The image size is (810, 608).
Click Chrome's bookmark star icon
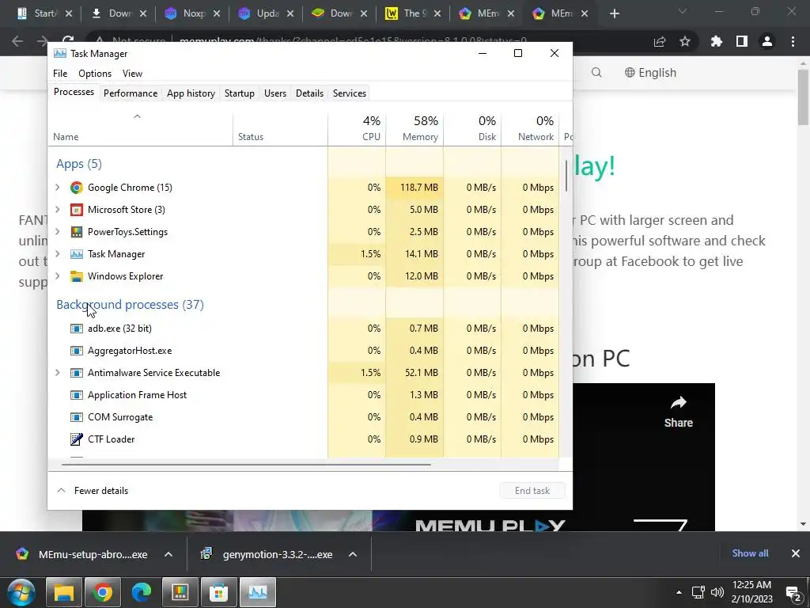pos(685,41)
